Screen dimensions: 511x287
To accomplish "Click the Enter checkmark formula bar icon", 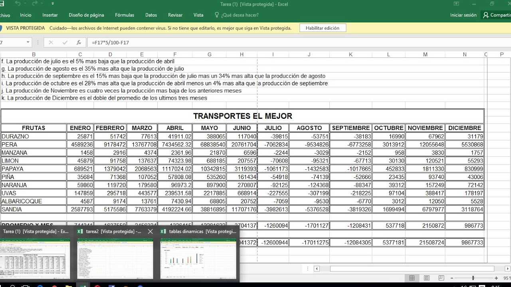I will click(x=65, y=42).
